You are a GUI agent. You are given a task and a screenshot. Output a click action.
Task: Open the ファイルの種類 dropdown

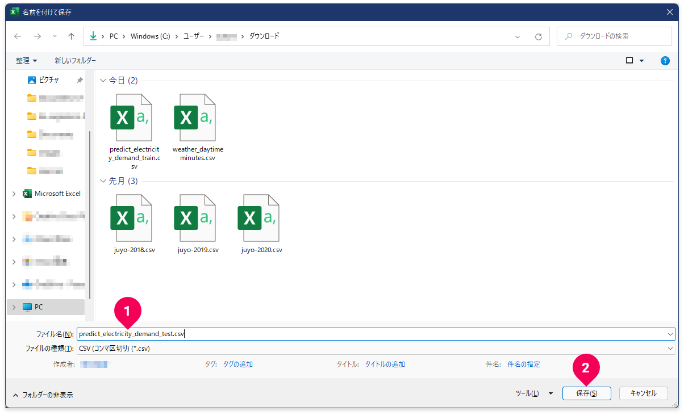375,348
